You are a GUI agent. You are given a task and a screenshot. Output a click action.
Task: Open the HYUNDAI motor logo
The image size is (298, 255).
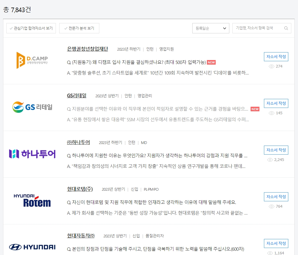coord(32,247)
